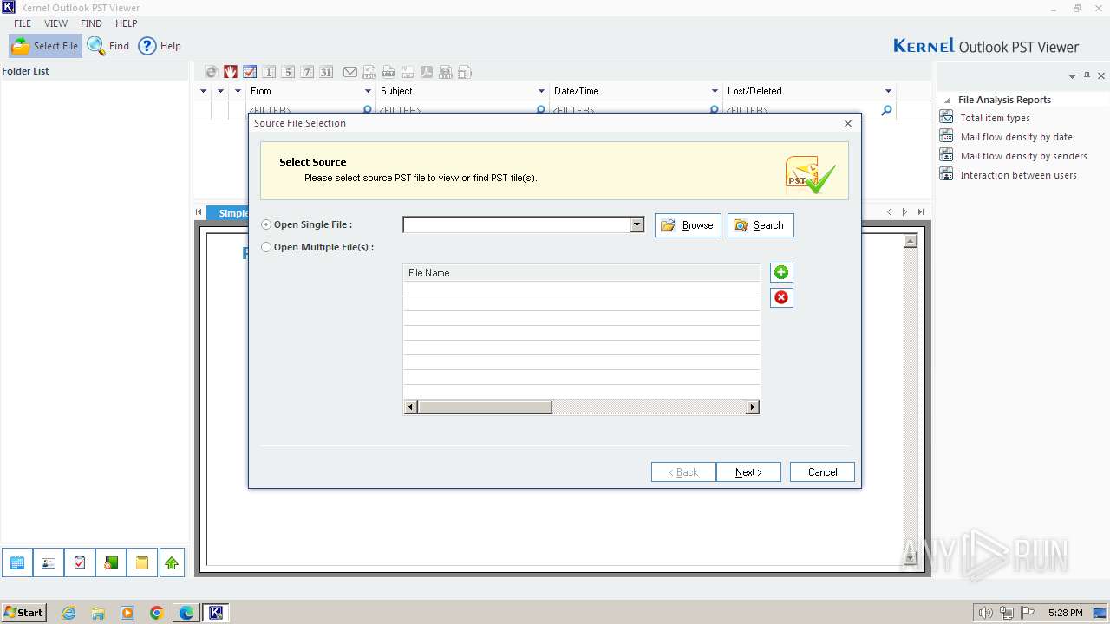Click the disabled Back button
Image resolution: width=1110 pixels, height=624 pixels.
click(683, 472)
